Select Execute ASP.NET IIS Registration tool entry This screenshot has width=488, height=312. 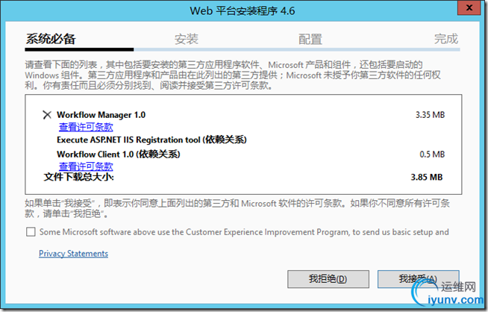[x=151, y=140]
